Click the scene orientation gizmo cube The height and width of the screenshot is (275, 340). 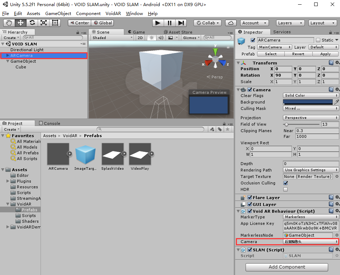pyautogui.click(x=215, y=59)
